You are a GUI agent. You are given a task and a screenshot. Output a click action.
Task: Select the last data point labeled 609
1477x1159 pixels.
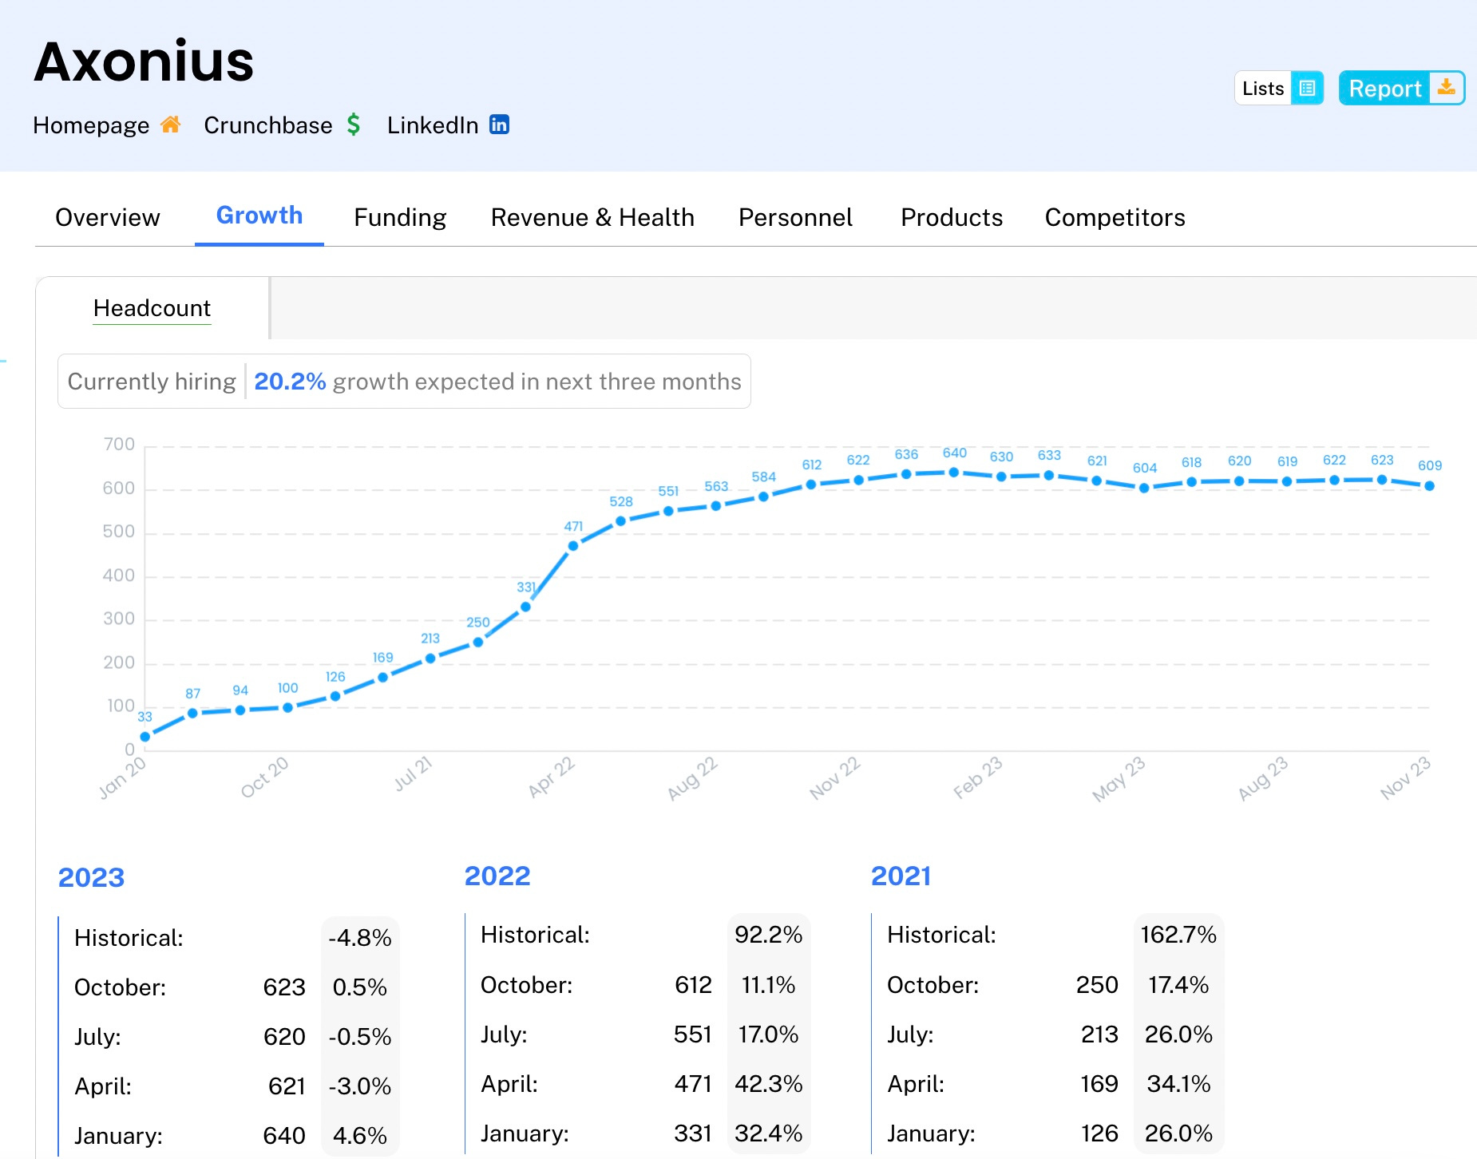point(1429,485)
